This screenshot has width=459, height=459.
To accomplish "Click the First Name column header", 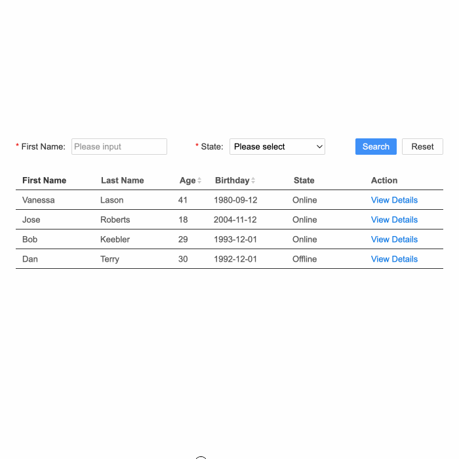I will click(x=45, y=180).
